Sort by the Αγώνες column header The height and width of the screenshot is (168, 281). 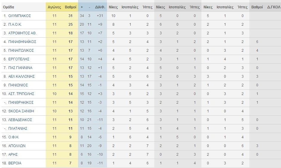[54, 7]
